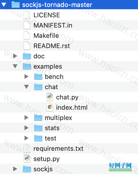Click the blank file icon beside LICENSE

click(27, 15)
